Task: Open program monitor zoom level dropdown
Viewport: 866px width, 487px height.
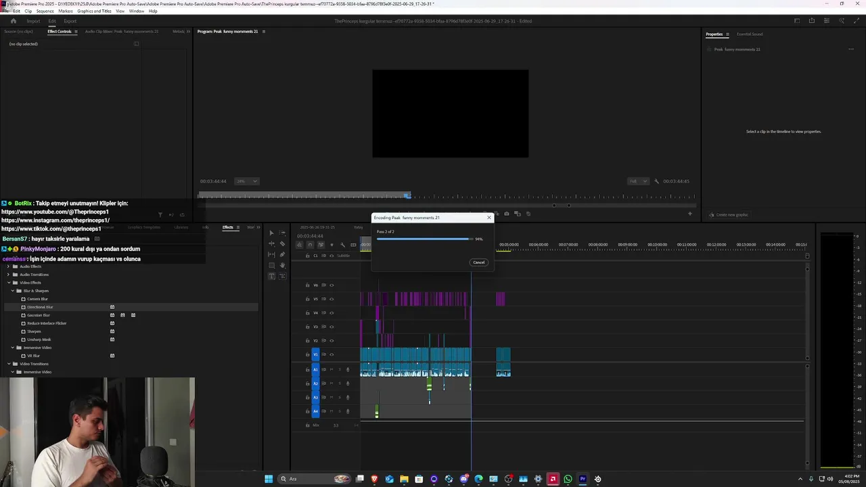Action: 246,181
